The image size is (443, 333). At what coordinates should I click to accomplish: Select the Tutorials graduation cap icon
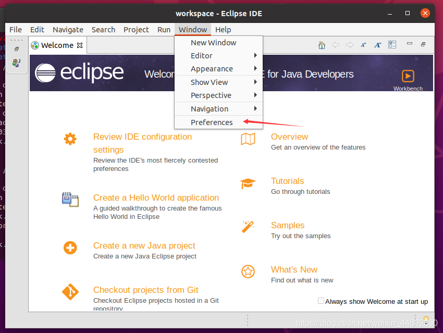click(x=248, y=182)
